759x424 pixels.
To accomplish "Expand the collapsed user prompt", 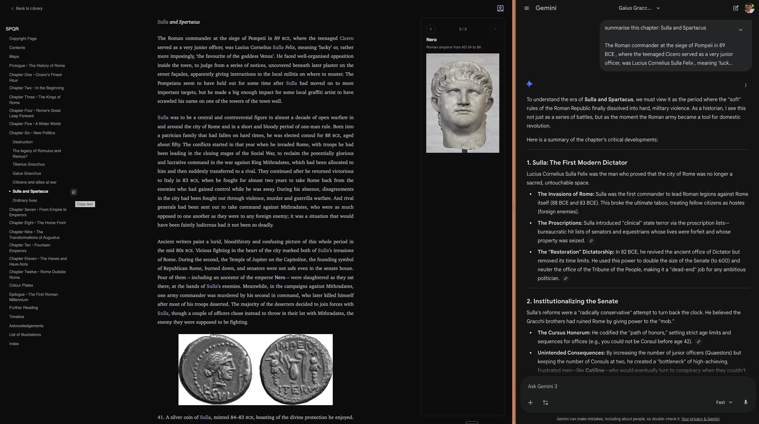I will (x=741, y=30).
